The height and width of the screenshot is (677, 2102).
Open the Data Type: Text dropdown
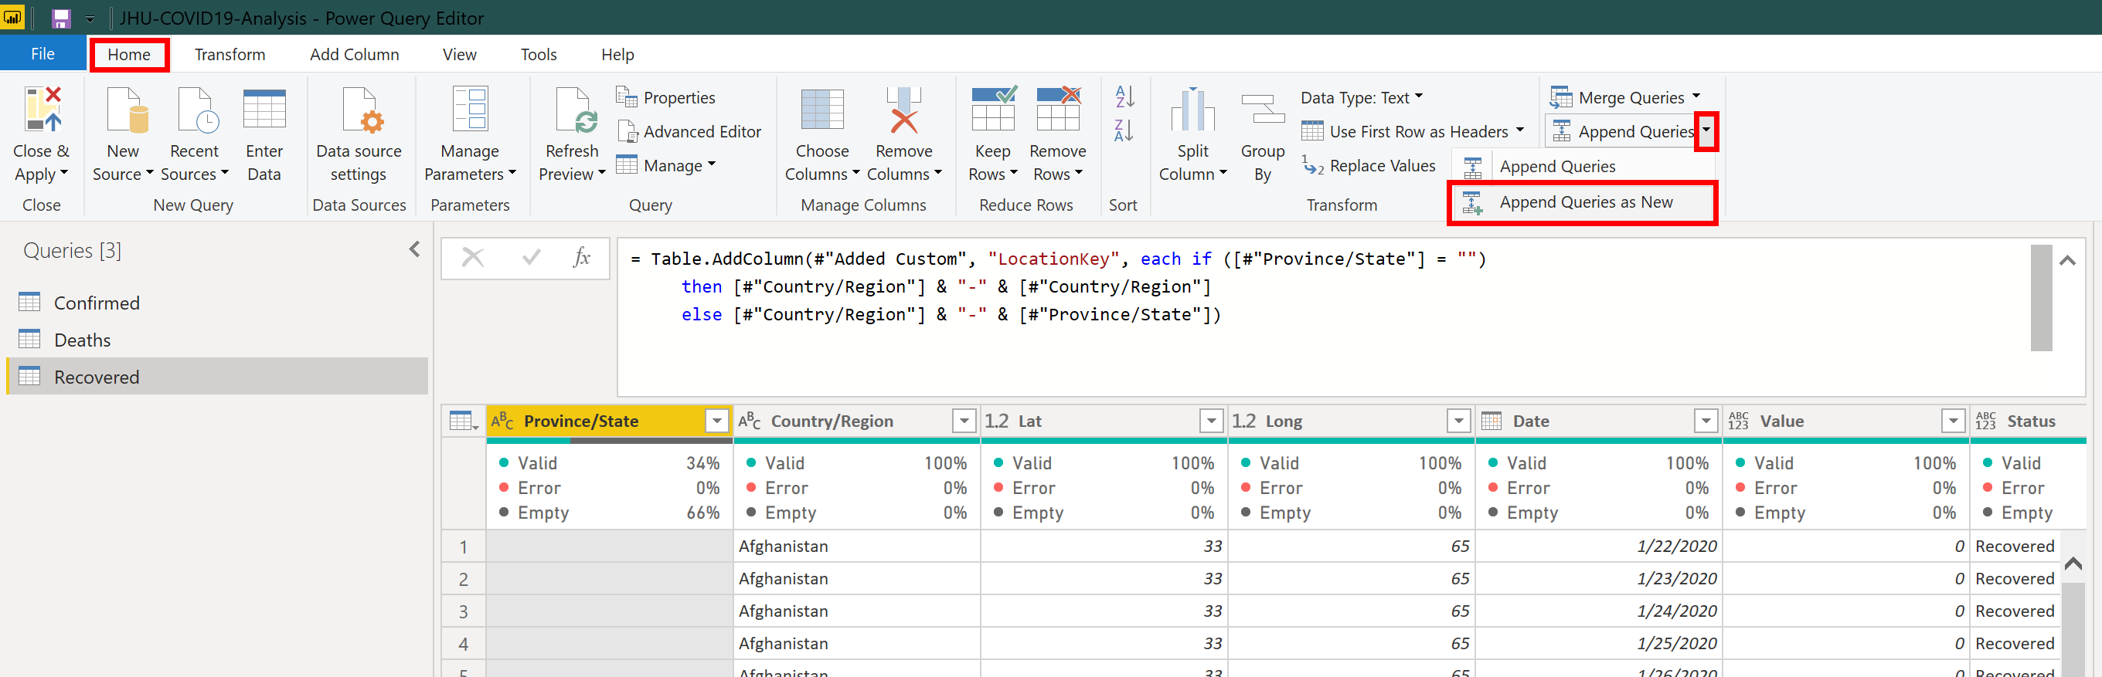pos(1419,97)
